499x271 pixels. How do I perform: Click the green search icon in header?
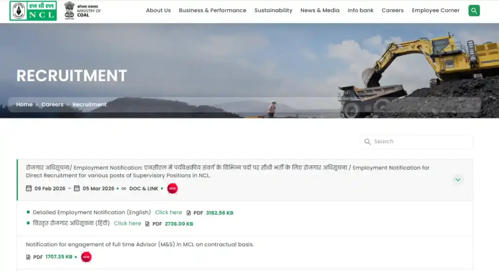point(474,10)
